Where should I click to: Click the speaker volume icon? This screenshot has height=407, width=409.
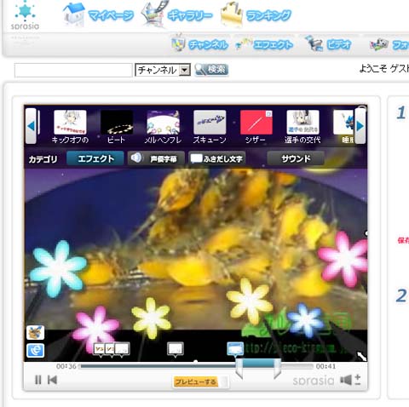(346, 380)
